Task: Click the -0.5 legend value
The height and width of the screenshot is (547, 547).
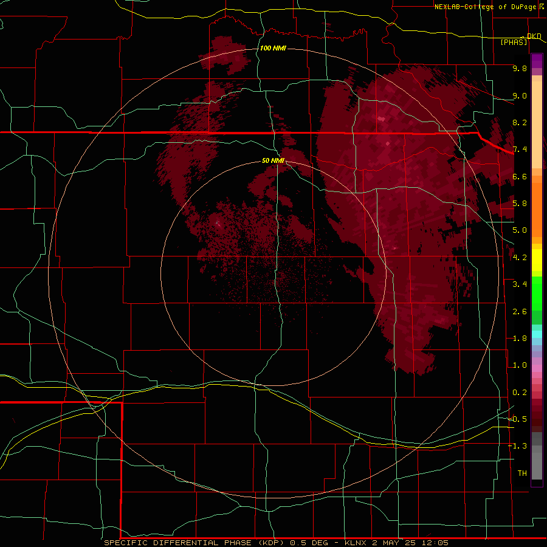Action: point(518,419)
